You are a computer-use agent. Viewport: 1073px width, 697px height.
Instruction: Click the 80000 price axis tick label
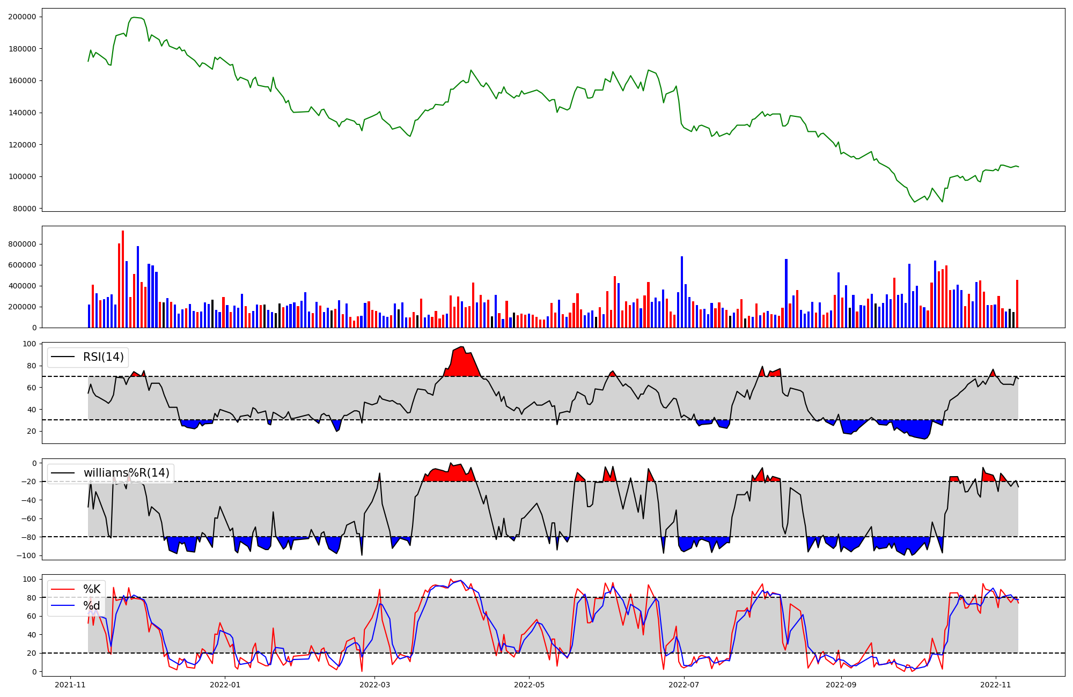(24, 209)
